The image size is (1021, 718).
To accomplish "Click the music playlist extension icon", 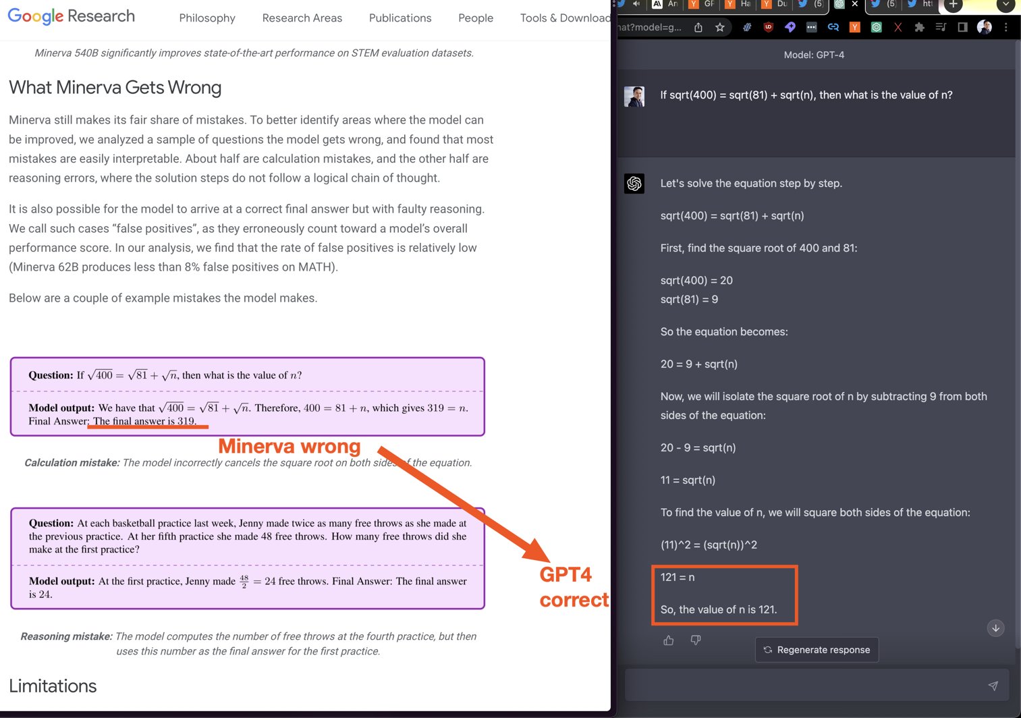I will pos(942,27).
